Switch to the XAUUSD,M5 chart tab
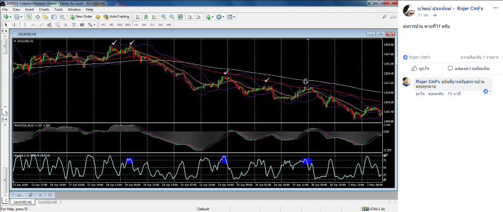 [48, 202]
